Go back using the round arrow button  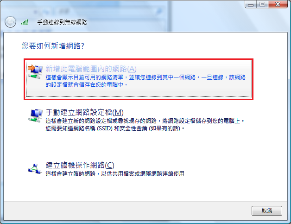[x=10, y=22]
